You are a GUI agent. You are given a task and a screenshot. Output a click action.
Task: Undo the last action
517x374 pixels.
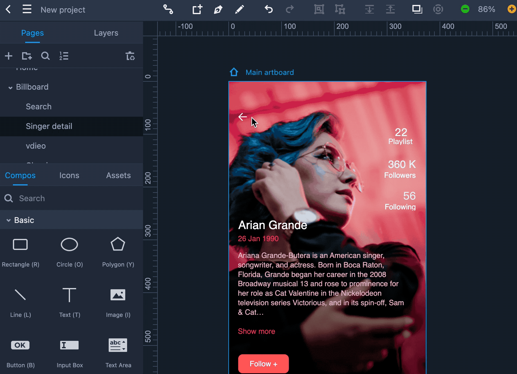(x=269, y=9)
